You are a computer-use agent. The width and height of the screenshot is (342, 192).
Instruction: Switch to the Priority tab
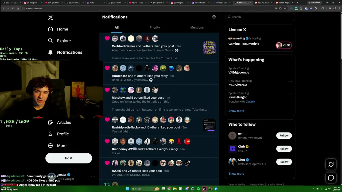tap(155, 27)
